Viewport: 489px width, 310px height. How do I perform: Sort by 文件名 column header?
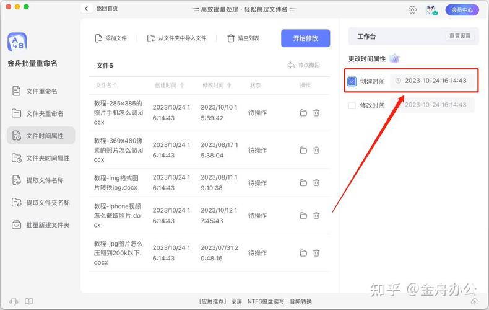click(x=106, y=86)
